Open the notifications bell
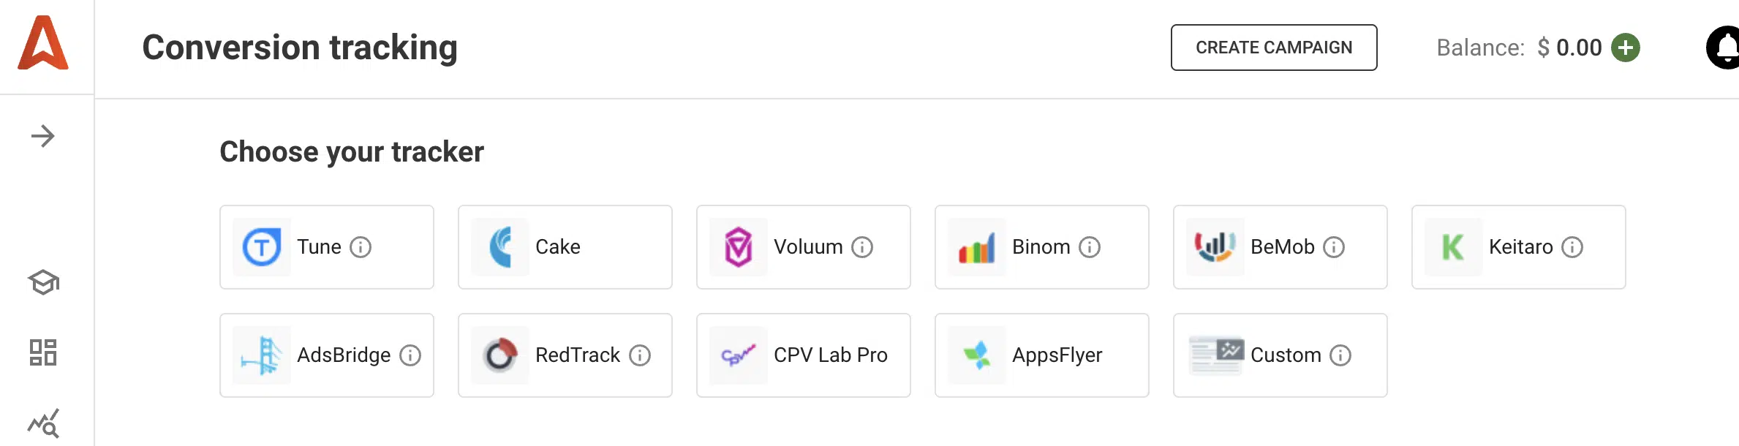 pos(1726,48)
